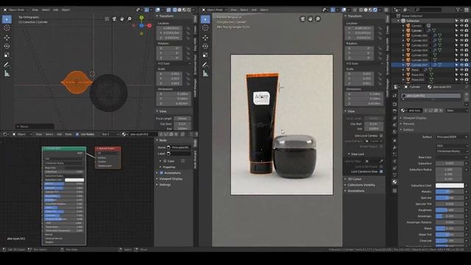Open the outliner filter options
The image size is (471, 265).
[458, 10]
